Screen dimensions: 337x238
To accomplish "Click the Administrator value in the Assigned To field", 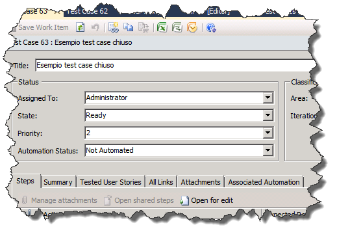I will [x=106, y=98].
